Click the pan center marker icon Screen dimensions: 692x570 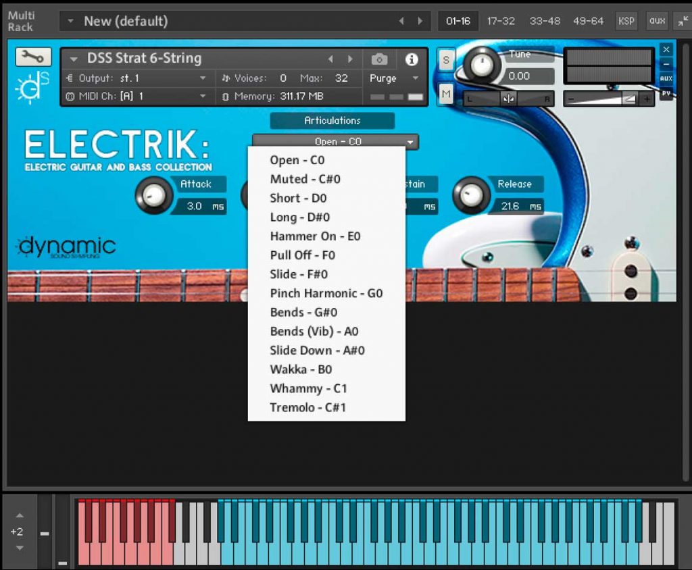(508, 99)
